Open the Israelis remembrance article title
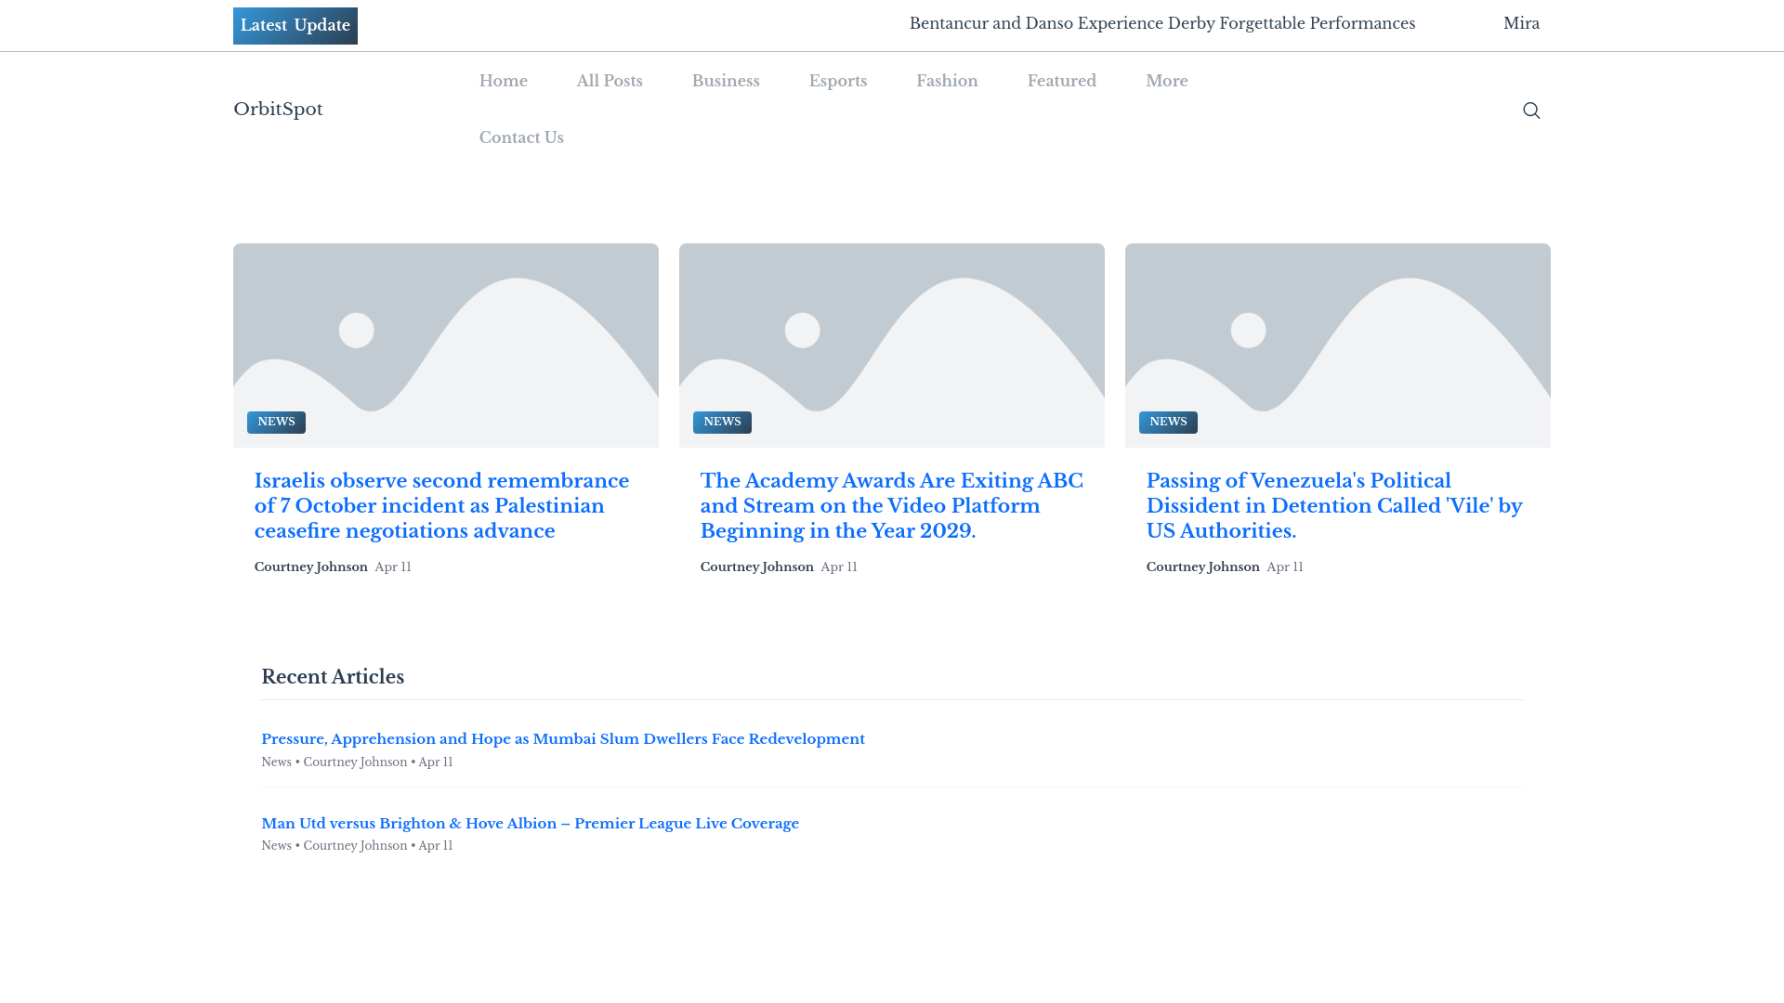The height and width of the screenshot is (1003, 1784). tap(442, 506)
